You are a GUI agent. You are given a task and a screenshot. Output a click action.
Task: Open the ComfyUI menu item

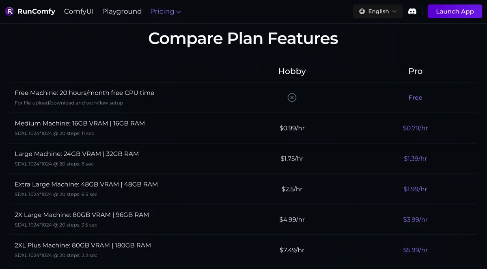[79, 11]
